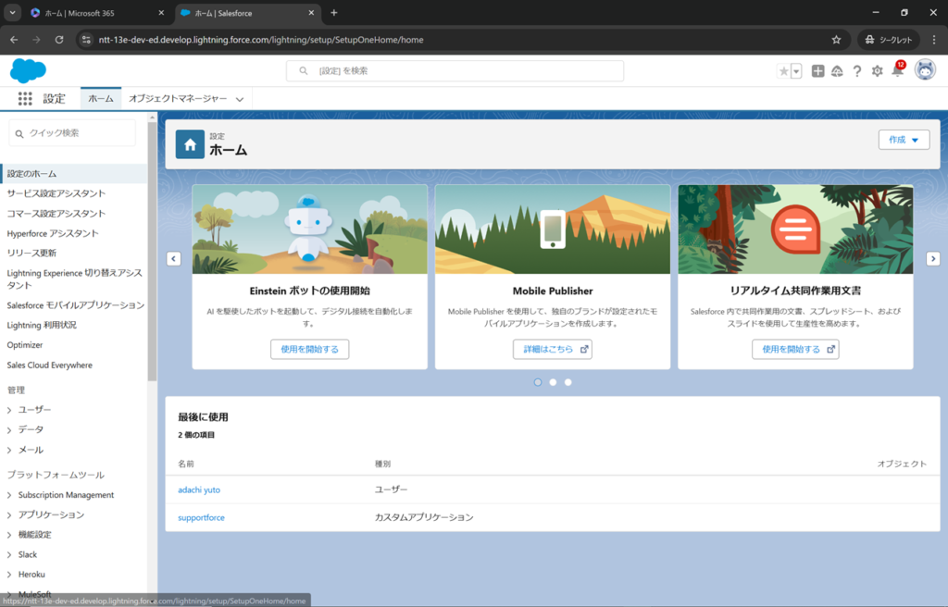Click the Einstein bot card image
Viewport: 948px width, 607px height.
coord(309,229)
